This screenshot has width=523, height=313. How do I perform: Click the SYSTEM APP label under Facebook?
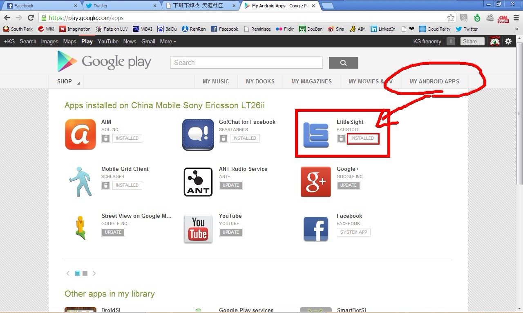354,232
